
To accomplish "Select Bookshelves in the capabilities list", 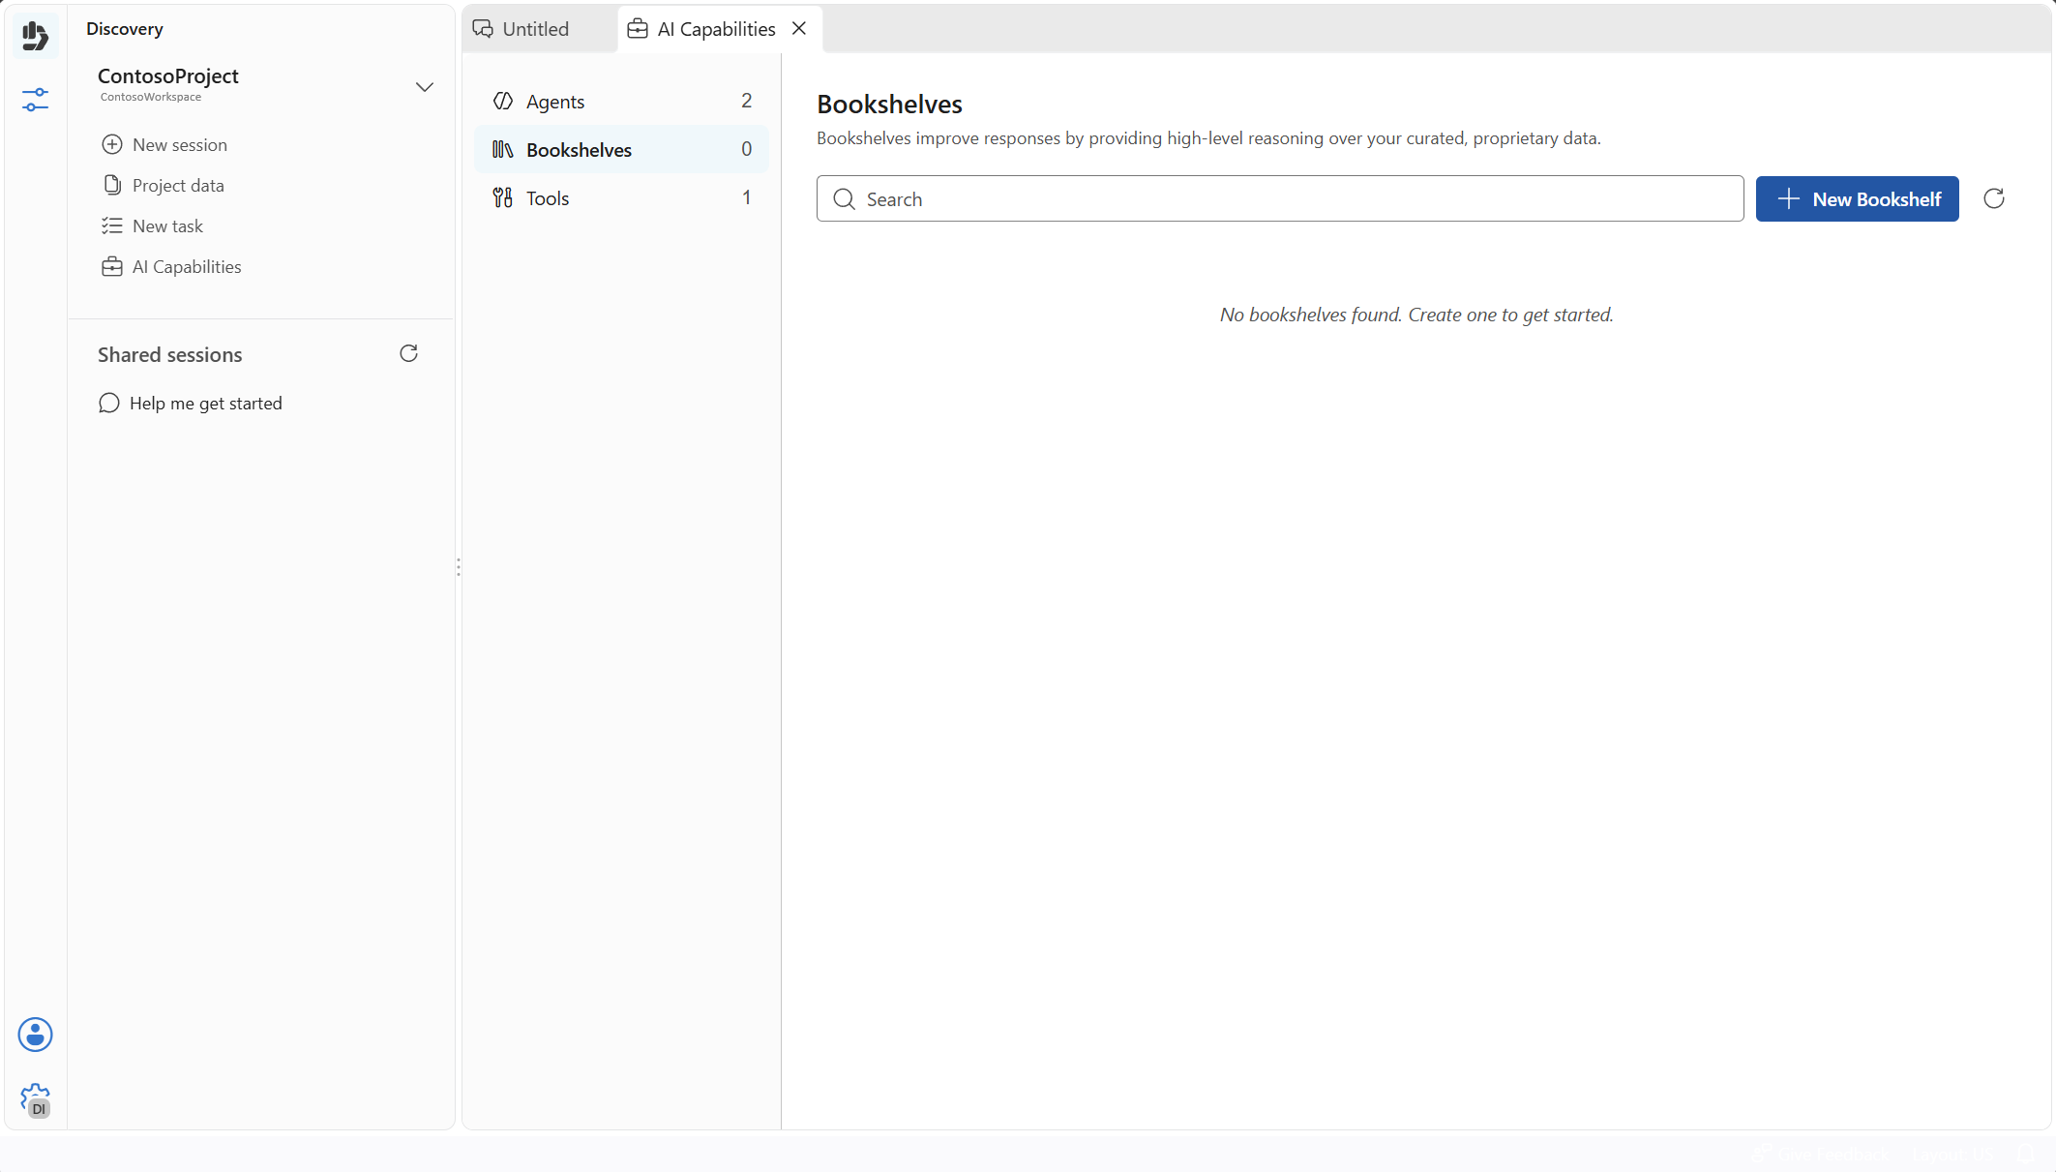I will point(621,149).
